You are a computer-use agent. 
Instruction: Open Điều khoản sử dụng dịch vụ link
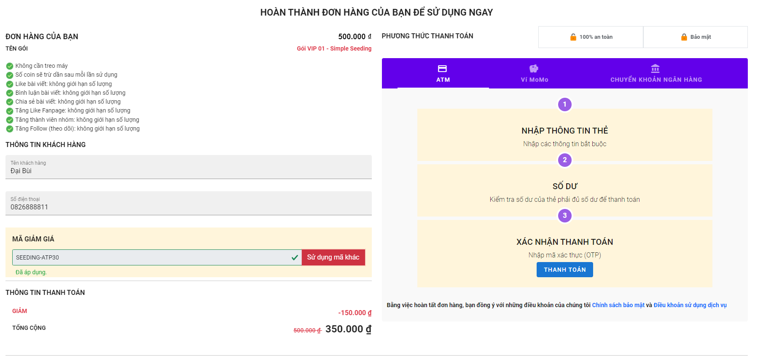690,305
